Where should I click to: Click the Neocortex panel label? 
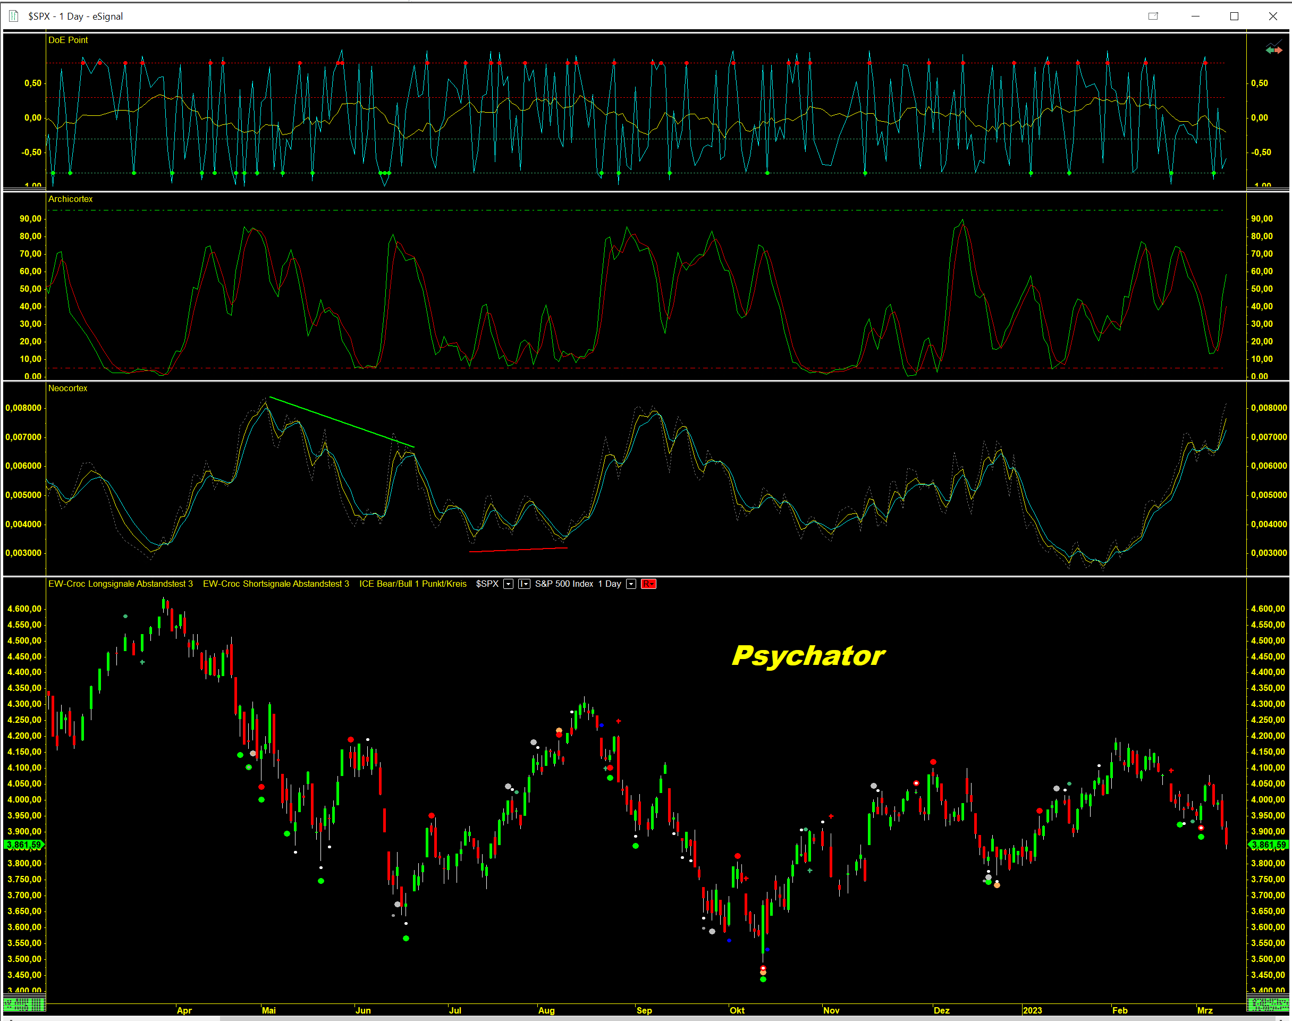67,389
